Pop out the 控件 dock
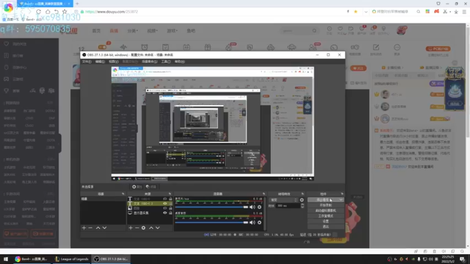470x264 pixels. [342, 194]
